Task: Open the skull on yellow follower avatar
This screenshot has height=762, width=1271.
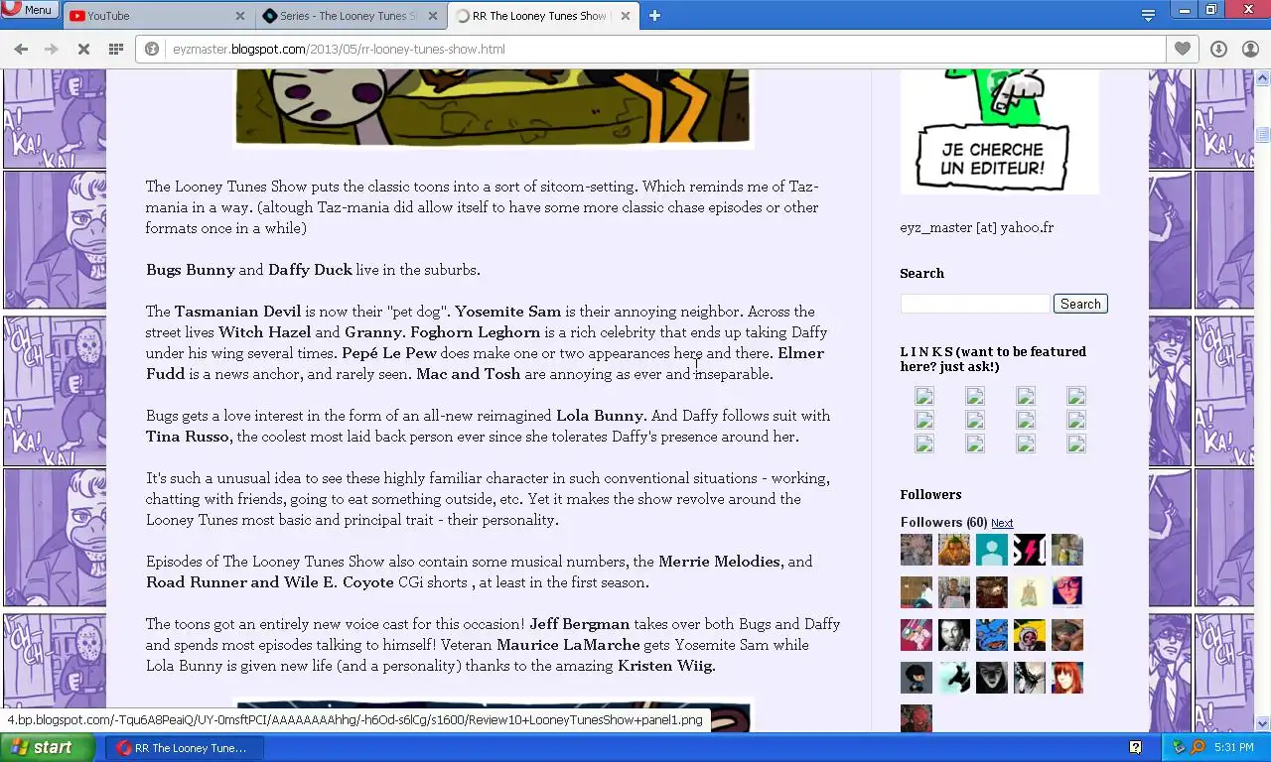Action: (x=1030, y=635)
